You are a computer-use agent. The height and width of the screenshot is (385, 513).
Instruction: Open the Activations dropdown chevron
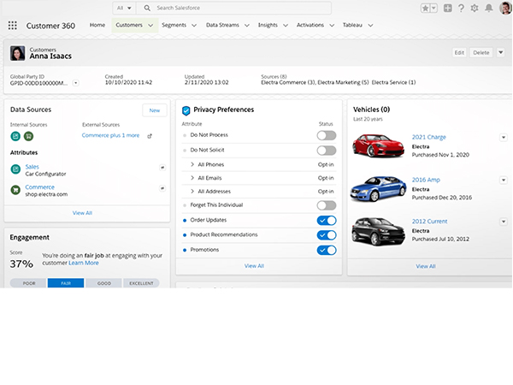point(332,25)
